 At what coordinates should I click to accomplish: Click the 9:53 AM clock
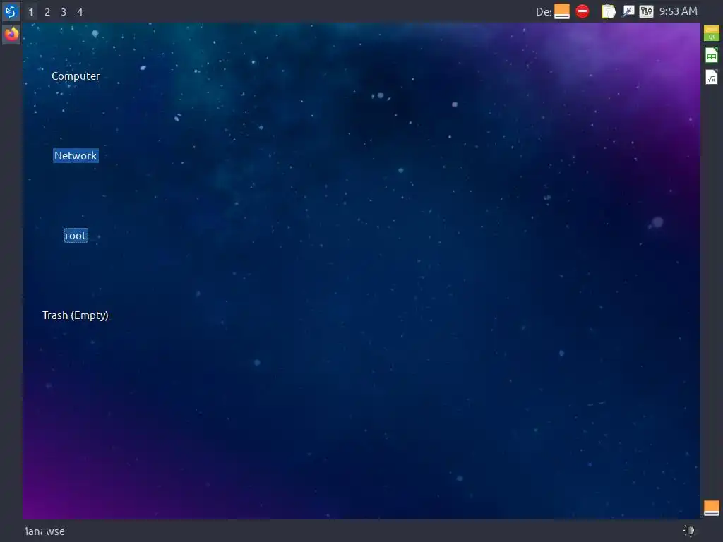[678, 11]
